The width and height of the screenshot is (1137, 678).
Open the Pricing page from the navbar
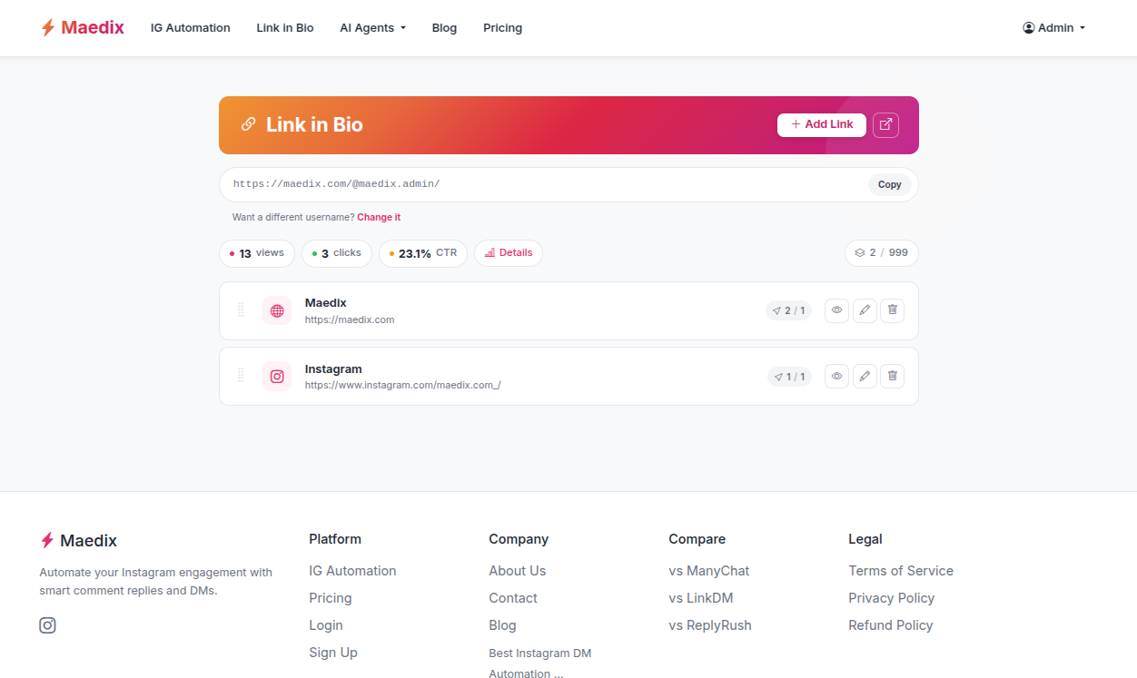[502, 27]
